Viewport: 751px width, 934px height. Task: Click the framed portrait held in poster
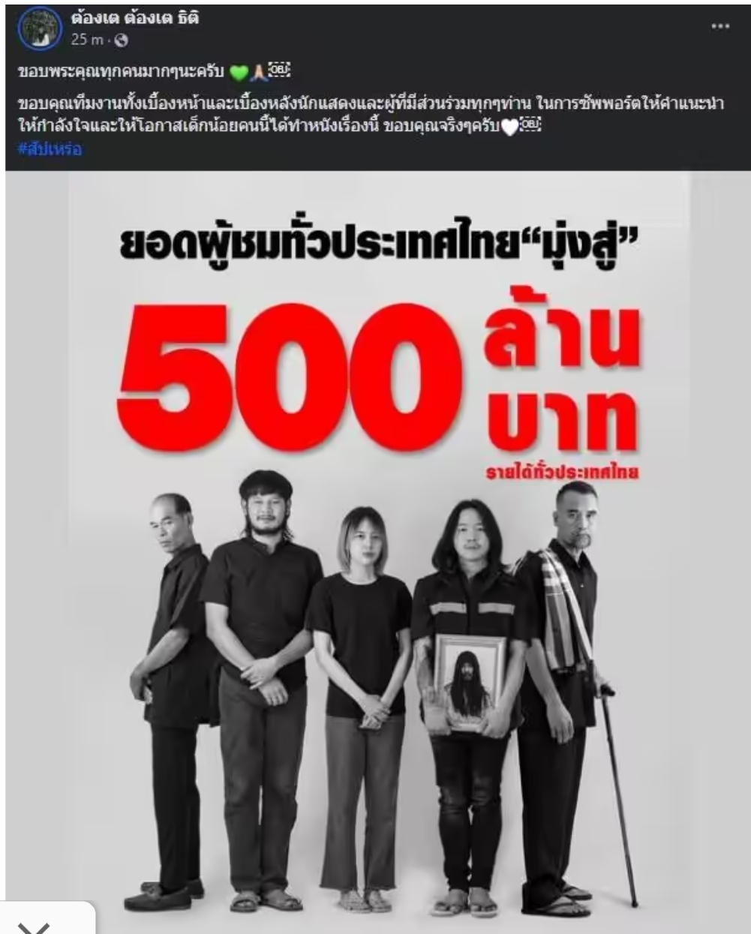point(470,682)
